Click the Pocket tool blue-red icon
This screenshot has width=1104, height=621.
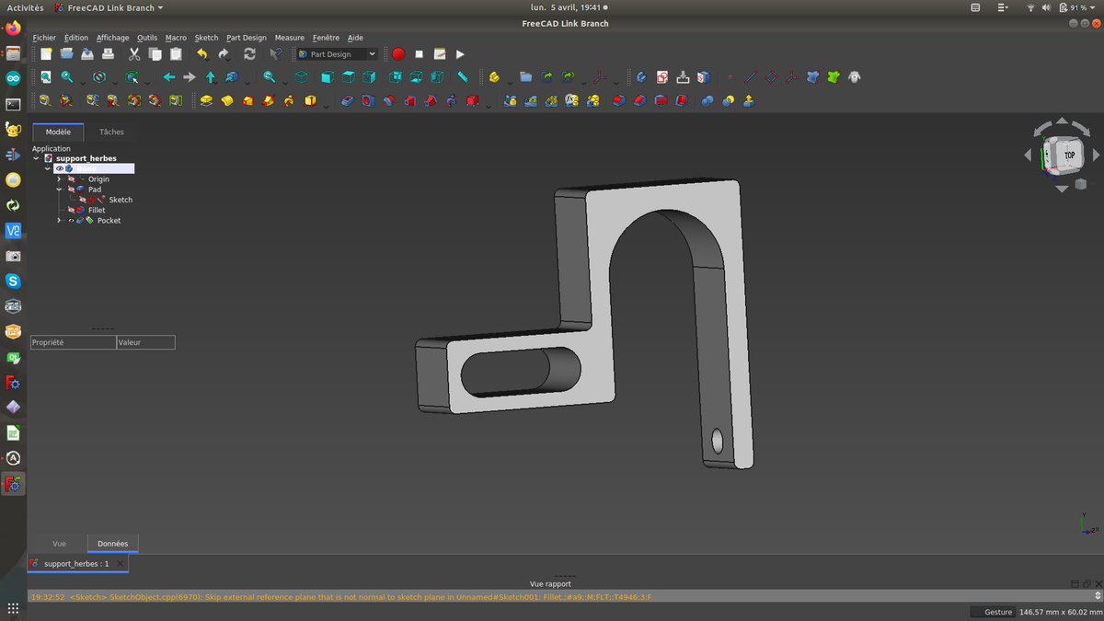(x=347, y=100)
